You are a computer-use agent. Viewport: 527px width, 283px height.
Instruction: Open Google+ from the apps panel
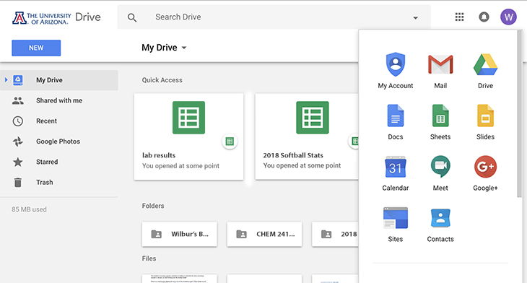click(x=485, y=173)
